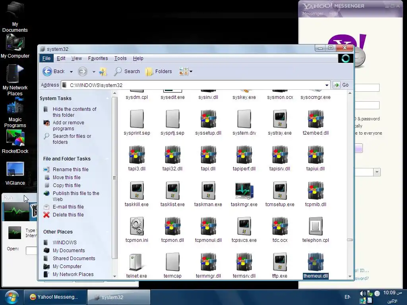Click Copy this file
Image resolution: width=407 pixels, height=305 pixels.
point(66,185)
